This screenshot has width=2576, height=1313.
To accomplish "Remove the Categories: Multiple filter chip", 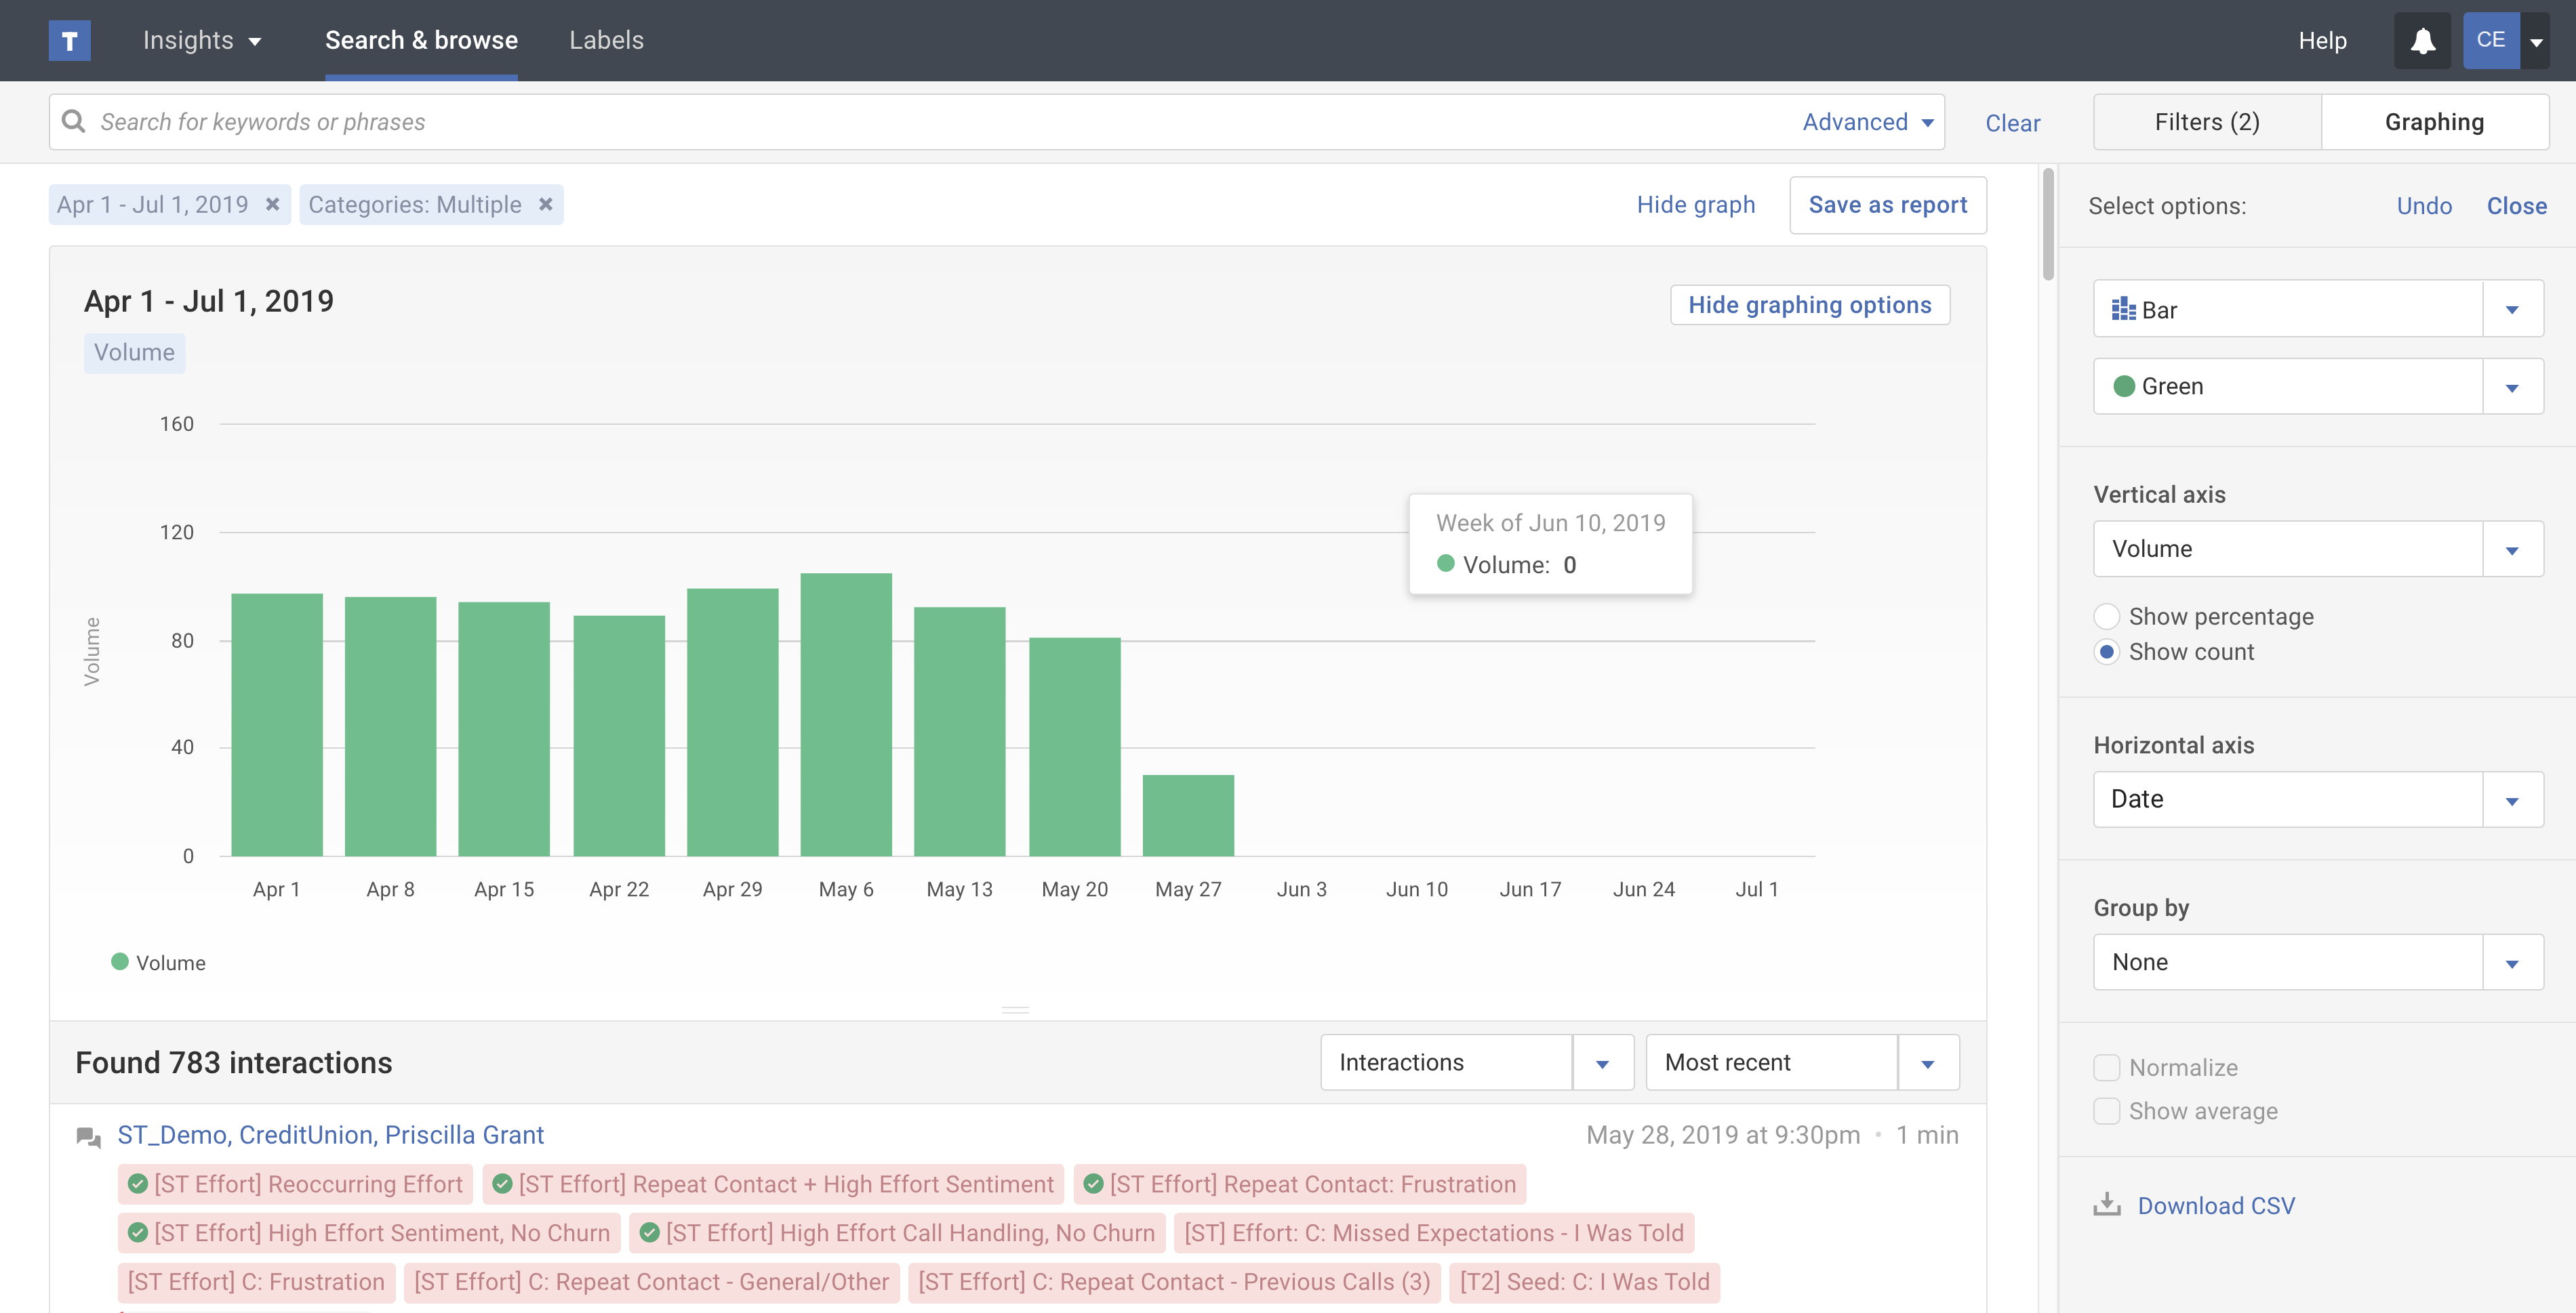I will click(546, 204).
